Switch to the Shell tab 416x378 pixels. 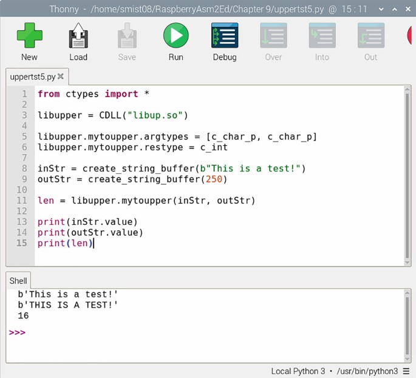click(18, 281)
